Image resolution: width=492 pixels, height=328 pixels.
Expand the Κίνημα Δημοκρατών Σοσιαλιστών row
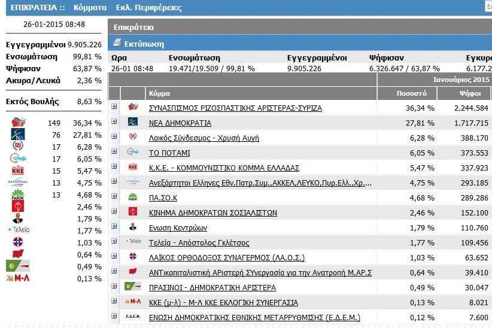[x=114, y=211]
